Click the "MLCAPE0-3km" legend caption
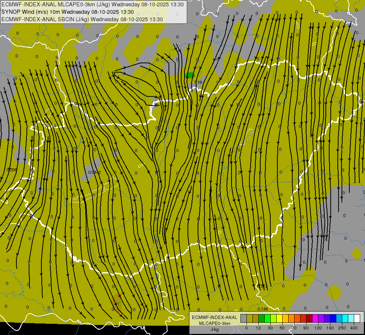Screen dimensions: 365x335 tap(215, 323)
